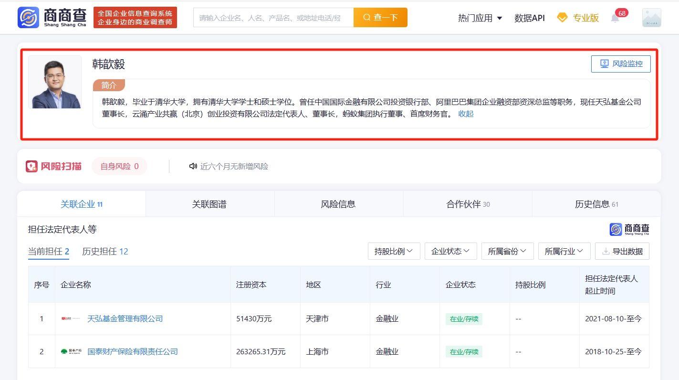Switch to 风险信息 tab
This screenshot has width=679, height=380.
(338, 204)
